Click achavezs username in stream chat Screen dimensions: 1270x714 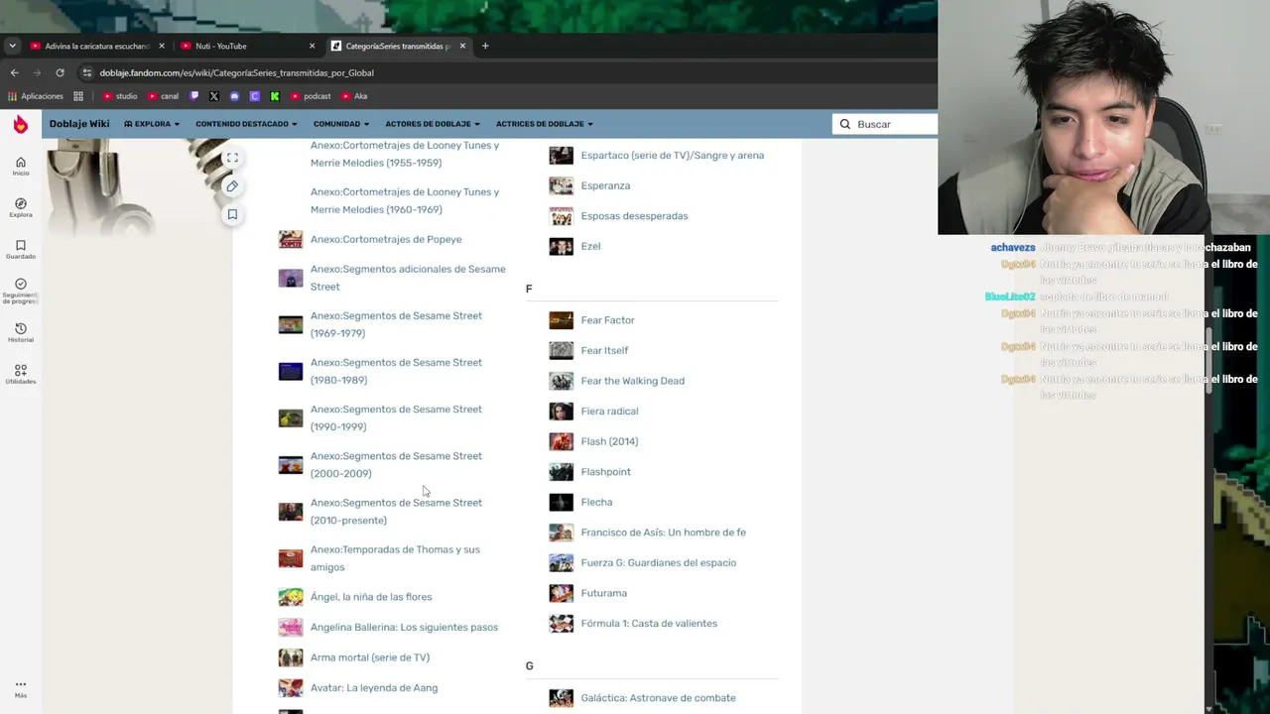pyautogui.click(x=1012, y=248)
